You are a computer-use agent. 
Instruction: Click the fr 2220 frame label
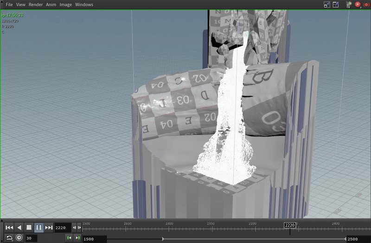click(x=8, y=26)
